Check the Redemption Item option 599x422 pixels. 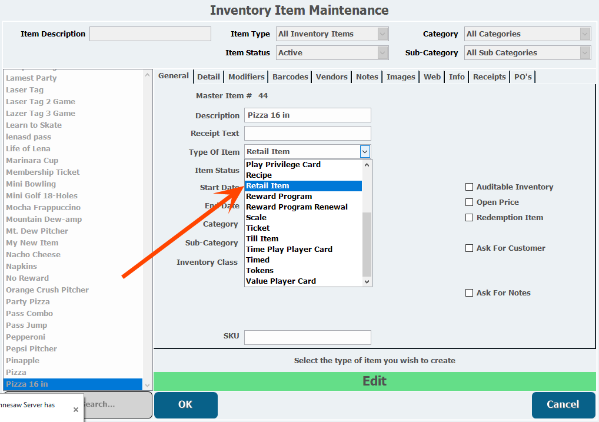469,218
